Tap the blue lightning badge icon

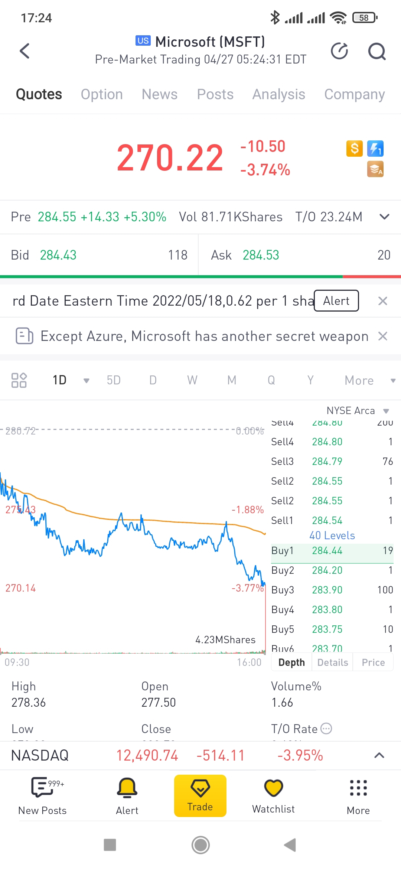[375, 149]
